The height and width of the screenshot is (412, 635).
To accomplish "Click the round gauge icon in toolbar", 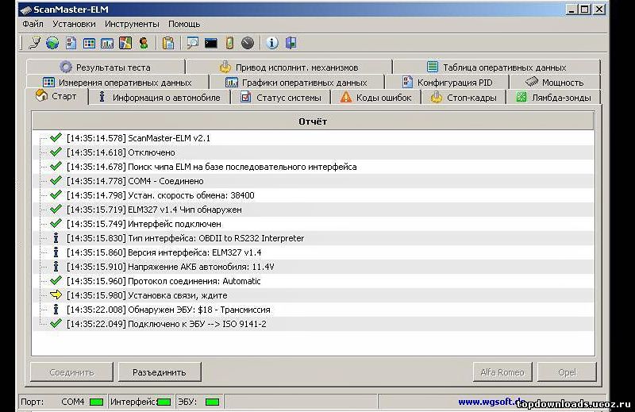I will [x=247, y=43].
